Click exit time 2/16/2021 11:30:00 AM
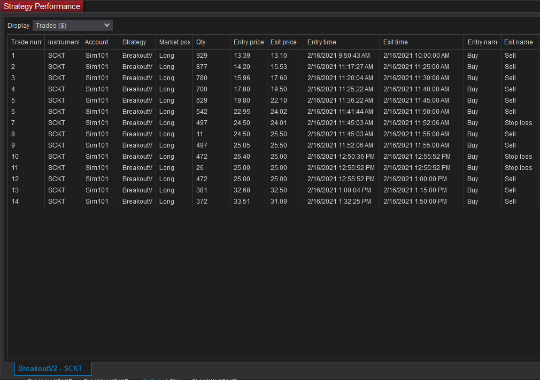Viewport: 540px width, 380px height. click(x=416, y=78)
